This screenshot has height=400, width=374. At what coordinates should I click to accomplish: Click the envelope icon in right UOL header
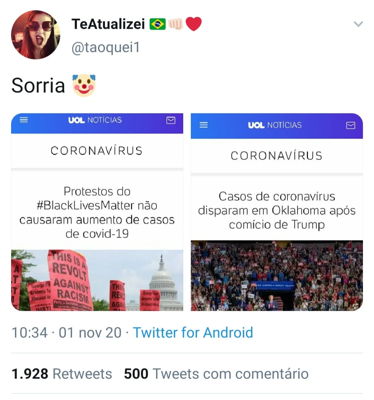pos(350,125)
